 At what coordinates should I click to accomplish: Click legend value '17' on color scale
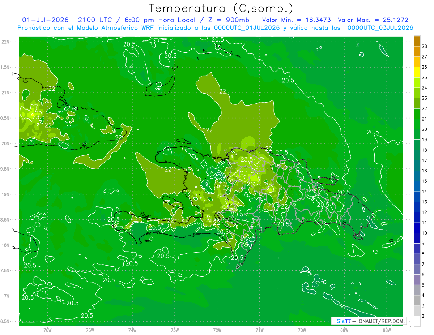pyautogui.click(x=425, y=160)
